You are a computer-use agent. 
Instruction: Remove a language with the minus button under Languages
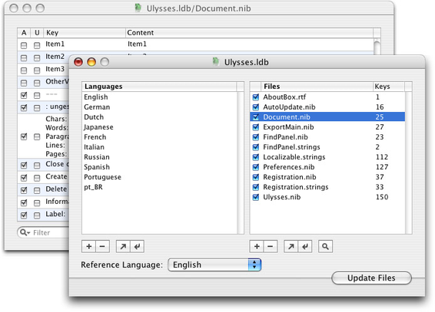[102, 246]
